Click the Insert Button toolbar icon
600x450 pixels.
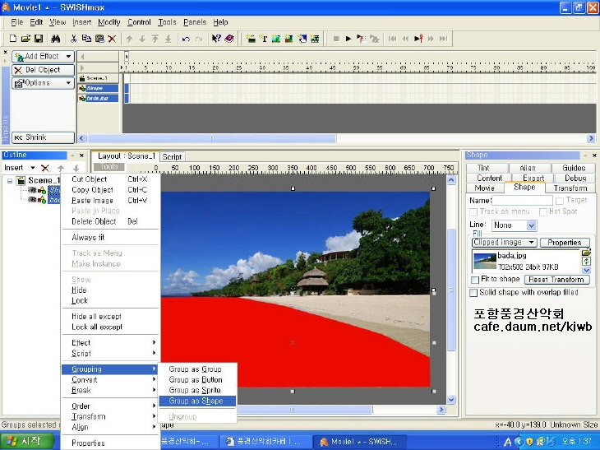pos(289,39)
